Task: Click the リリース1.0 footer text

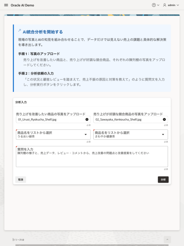Action: (x=18, y=240)
